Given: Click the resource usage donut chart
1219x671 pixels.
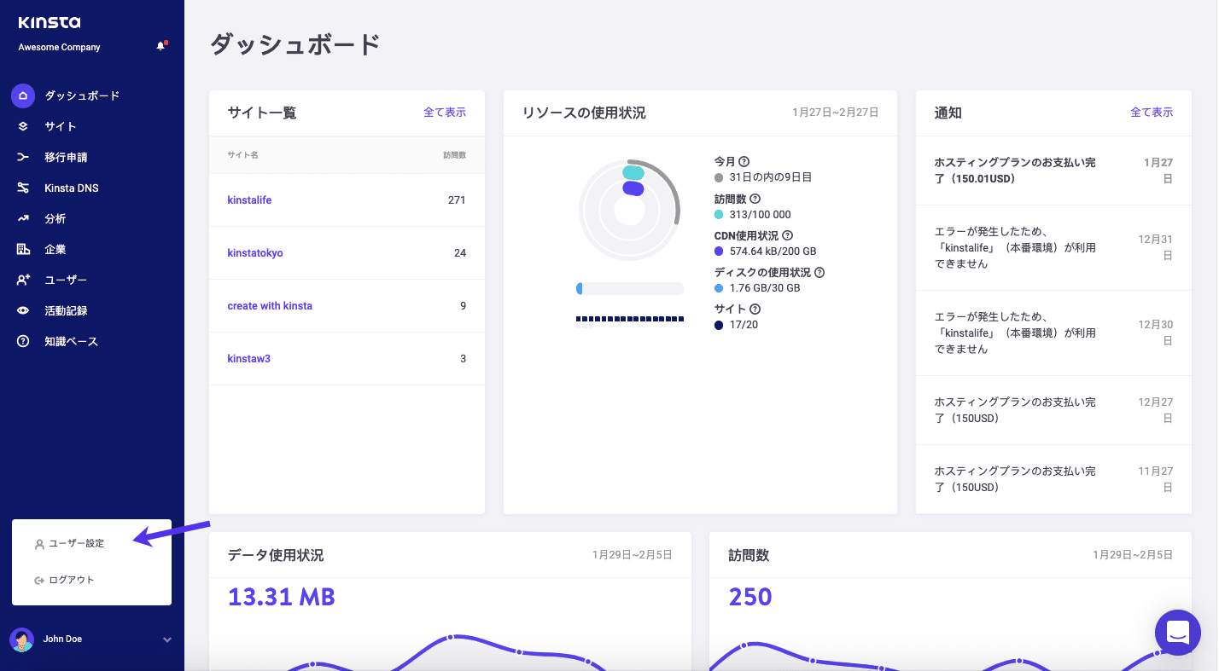Looking at the screenshot, I should point(629,210).
